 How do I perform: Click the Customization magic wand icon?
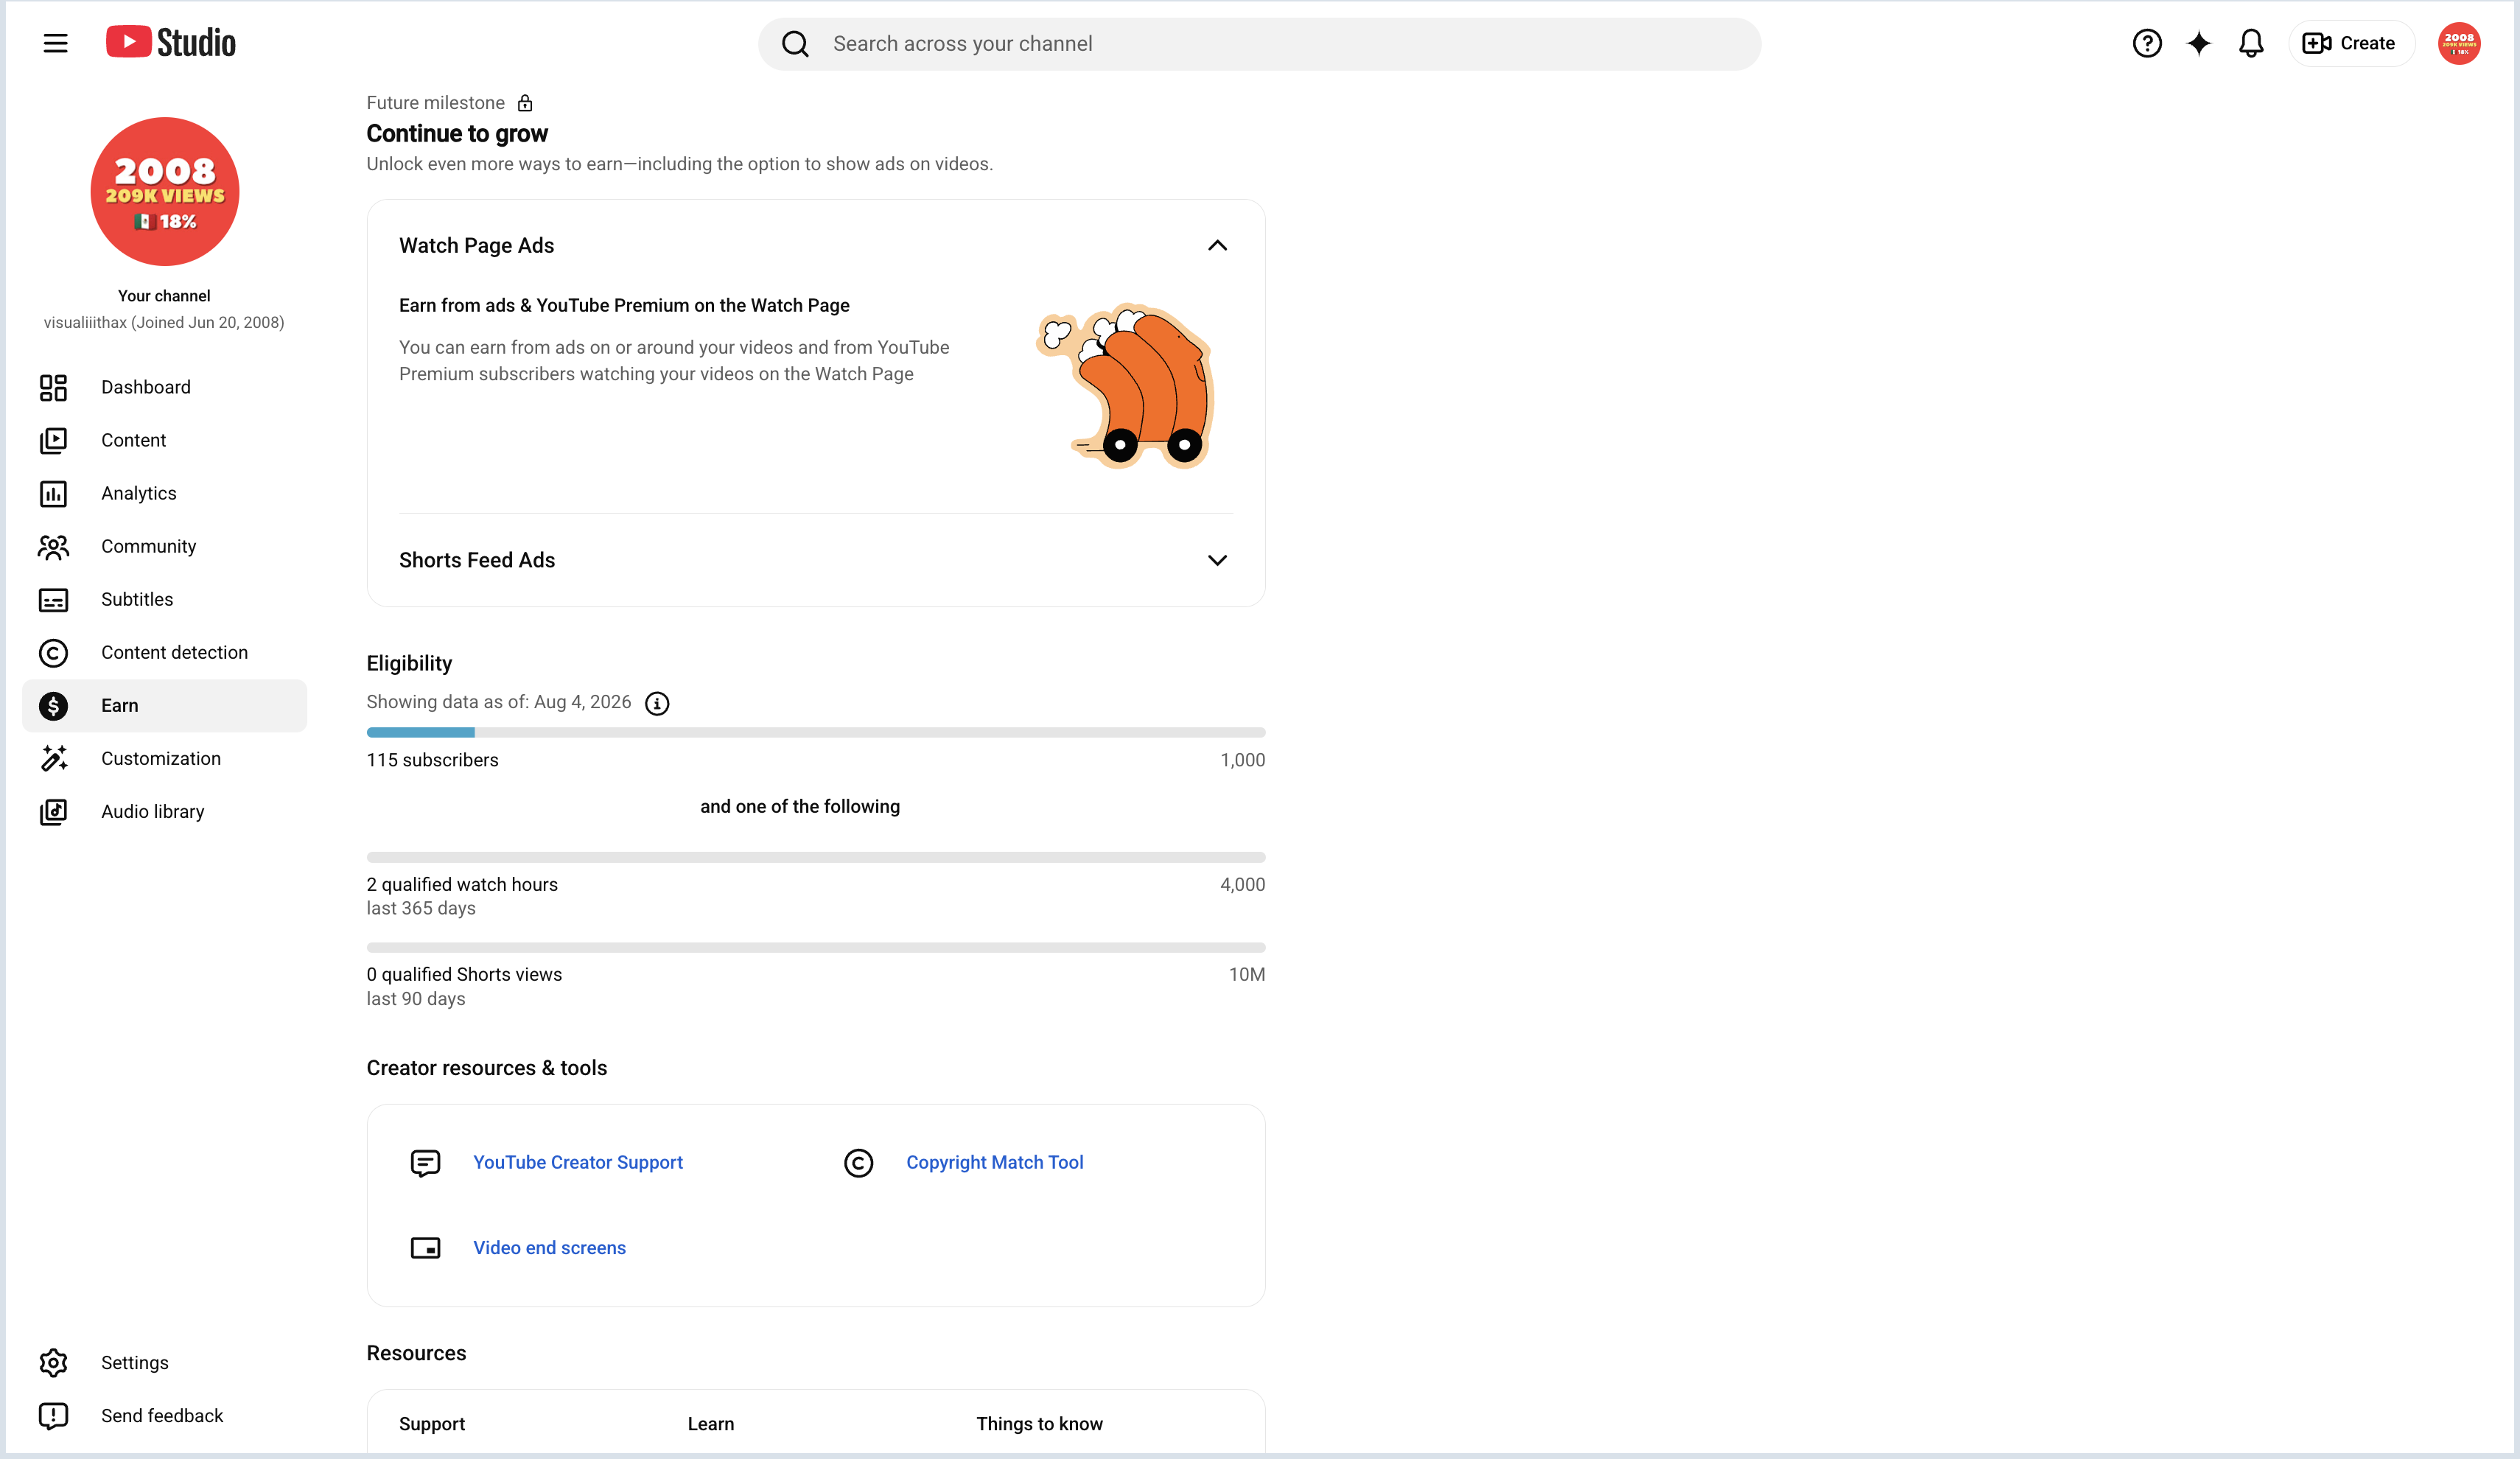[53, 758]
